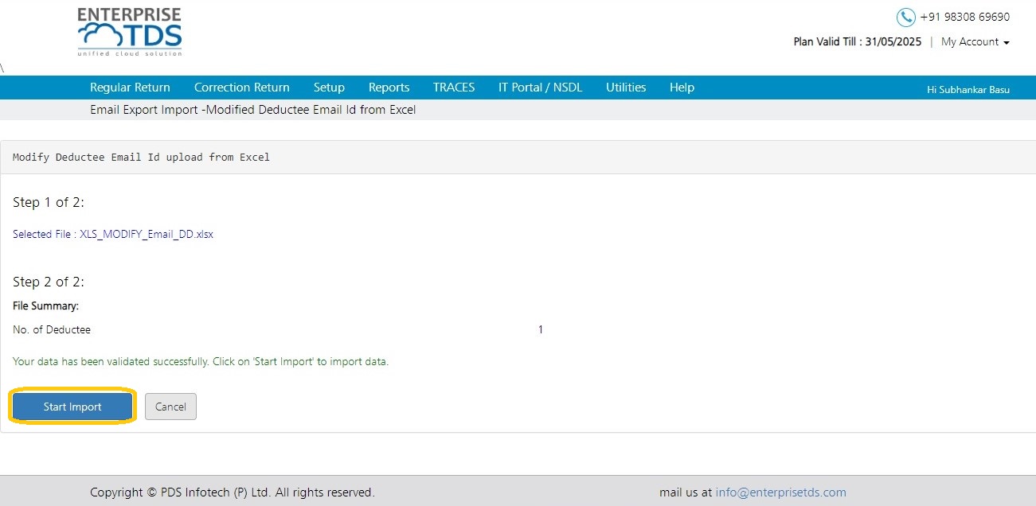
Task: Click the info@enterprisetds.com email link
Action: (781, 492)
